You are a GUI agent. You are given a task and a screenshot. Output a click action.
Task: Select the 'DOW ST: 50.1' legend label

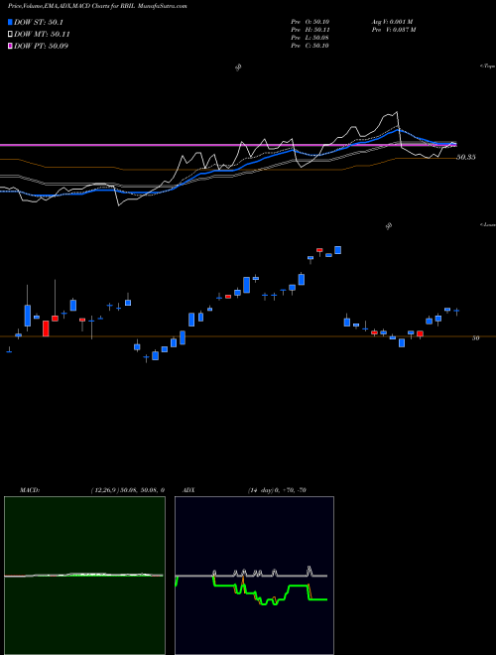click(x=39, y=22)
